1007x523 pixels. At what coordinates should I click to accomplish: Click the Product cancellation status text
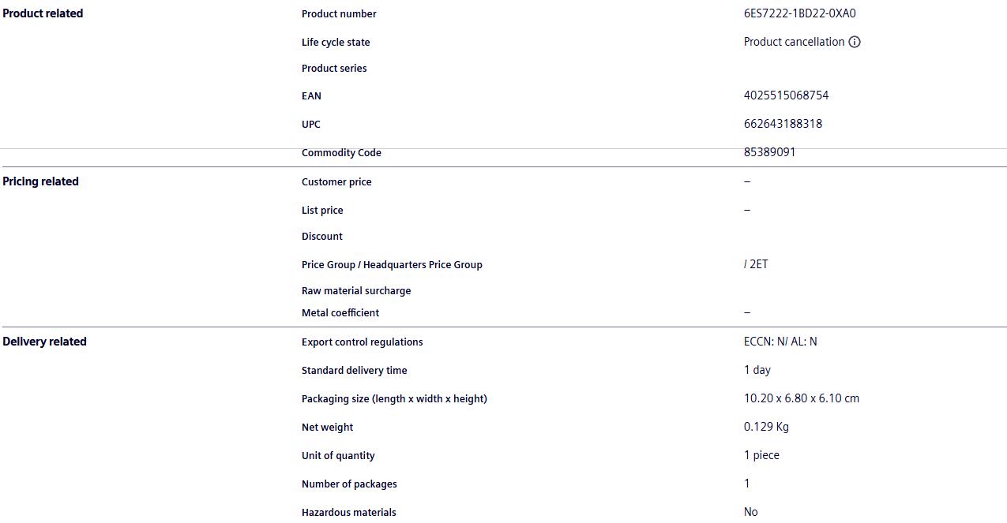794,42
